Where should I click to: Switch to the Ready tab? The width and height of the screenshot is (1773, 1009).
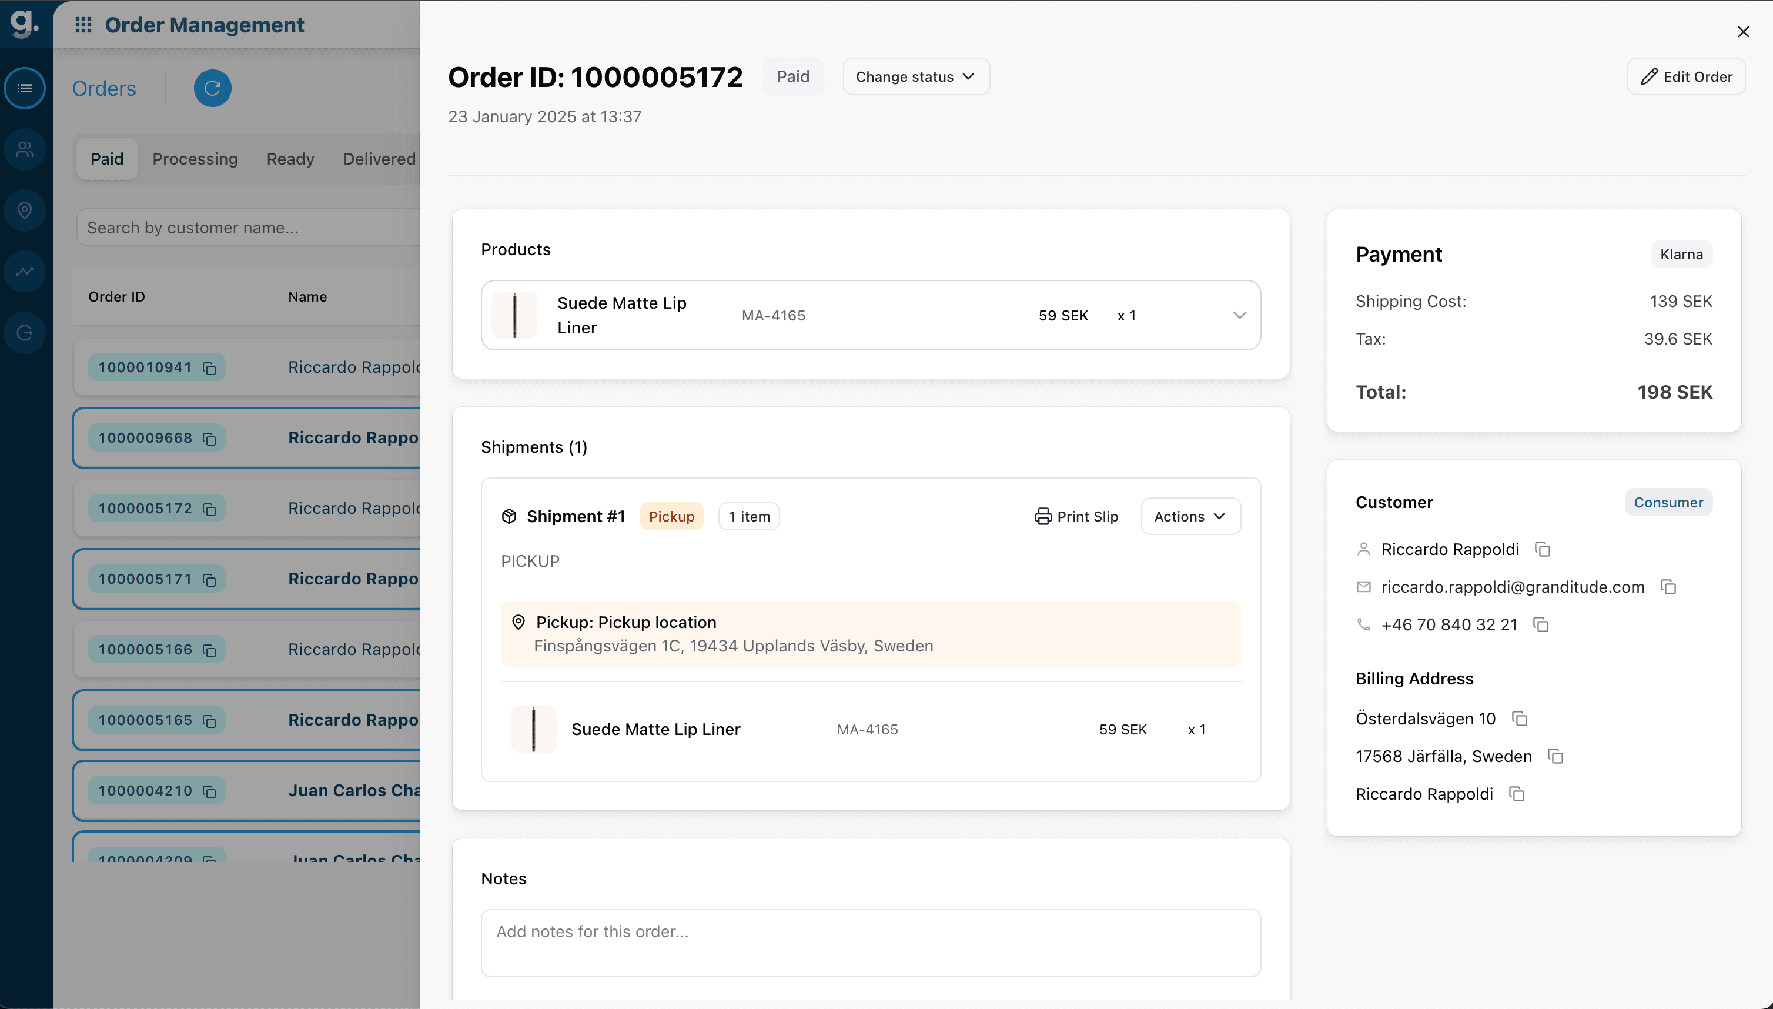tap(290, 159)
